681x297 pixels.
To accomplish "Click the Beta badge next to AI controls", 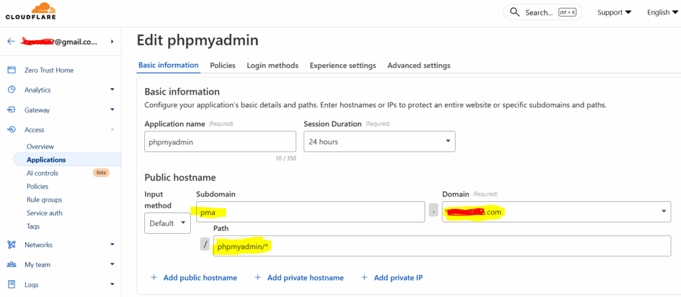I will point(101,172).
